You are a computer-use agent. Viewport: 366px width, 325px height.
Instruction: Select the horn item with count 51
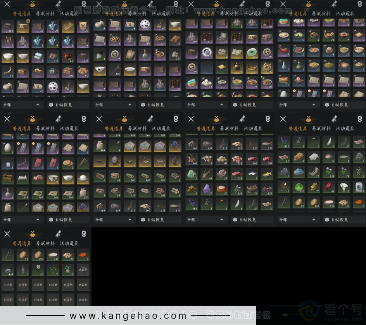(x=8, y=71)
